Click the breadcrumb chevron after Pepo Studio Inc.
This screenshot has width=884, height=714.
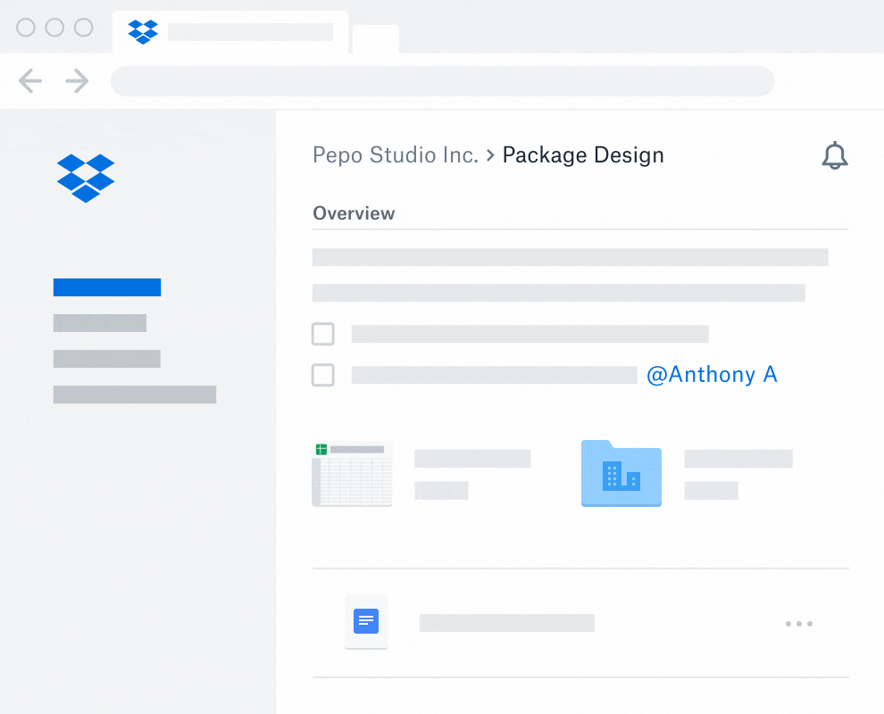[492, 154]
